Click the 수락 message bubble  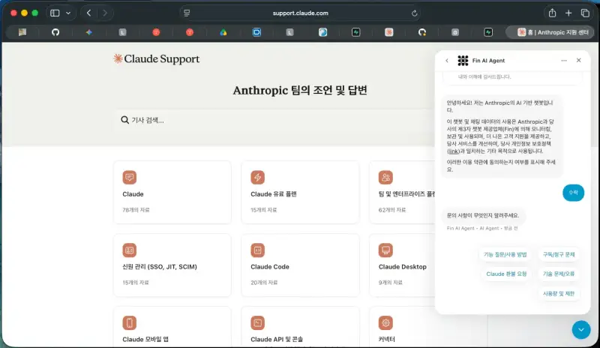573,193
